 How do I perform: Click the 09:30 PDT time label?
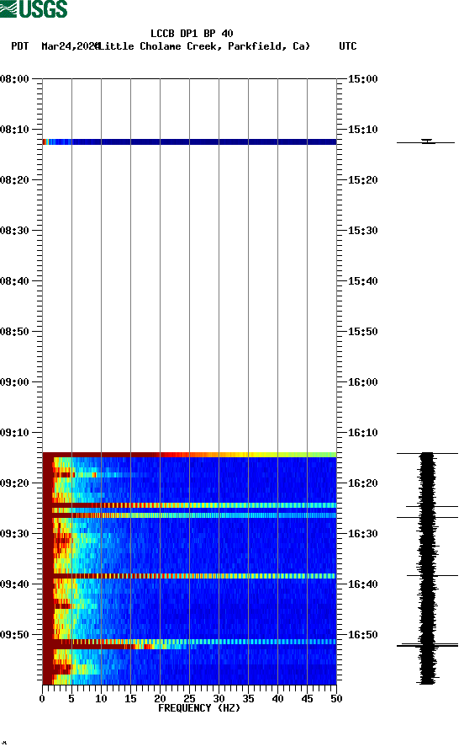coord(14,534)
